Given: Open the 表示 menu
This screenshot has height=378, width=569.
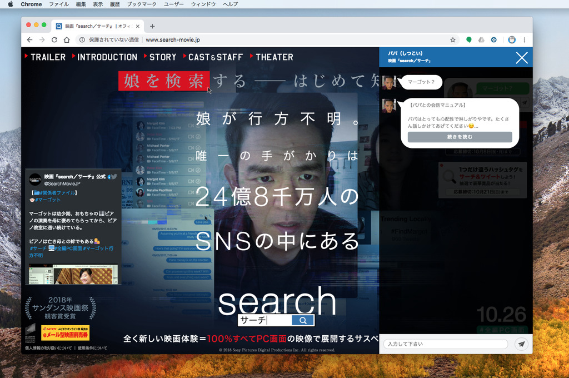Looking at the screenshot, I should tap(98, 4).
